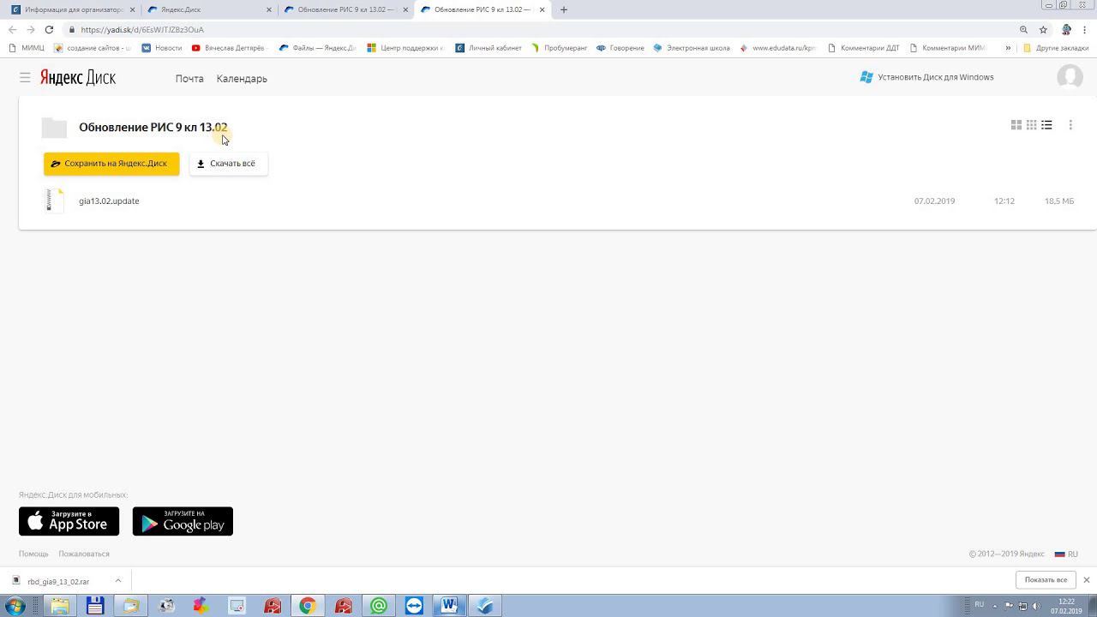Image resolution: width=1097 pixels, height=617 pixels.
Task: Open Chrome from the taskbar
Action: 307,606
